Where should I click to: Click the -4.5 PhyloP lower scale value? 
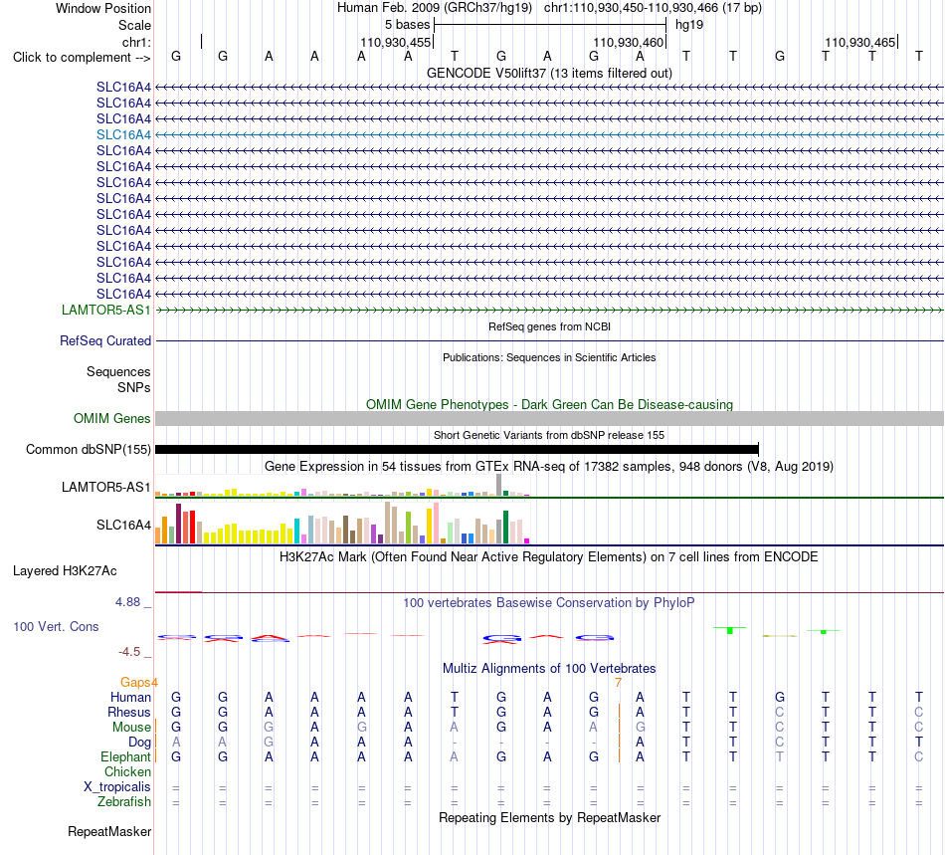(x=129, y=652)
